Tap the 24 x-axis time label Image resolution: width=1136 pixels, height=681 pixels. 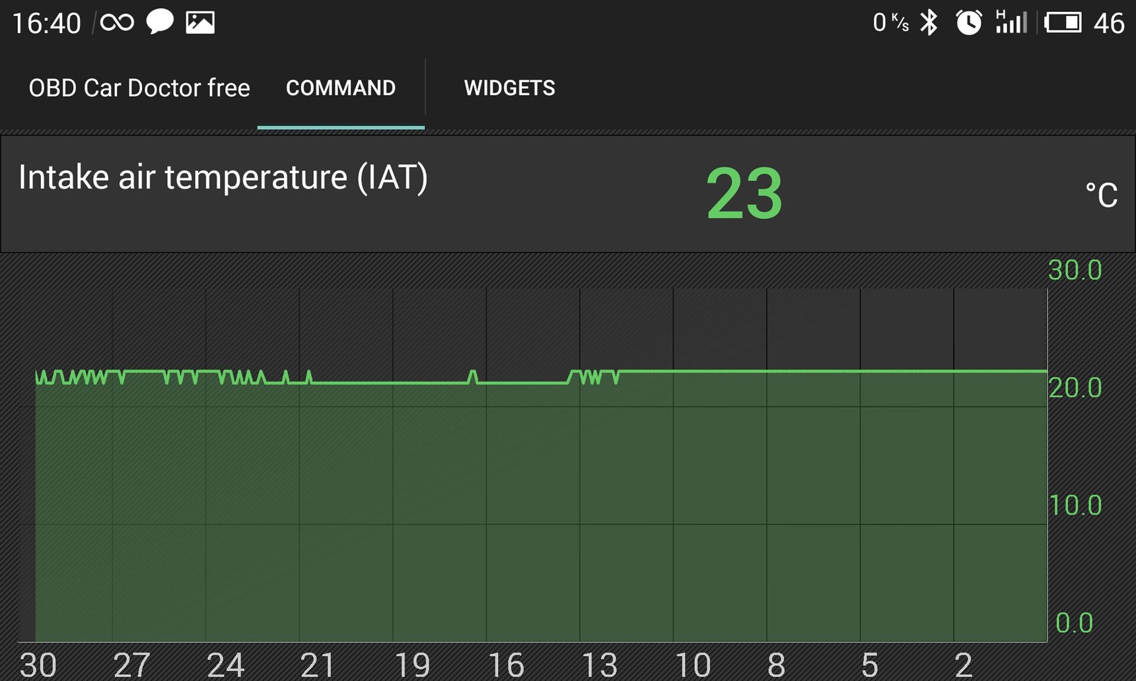point(225,665)
